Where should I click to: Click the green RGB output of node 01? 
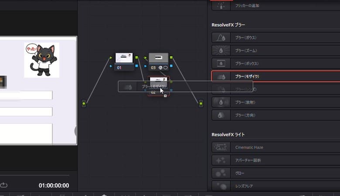pyautogui.click(x=136, y=57)
